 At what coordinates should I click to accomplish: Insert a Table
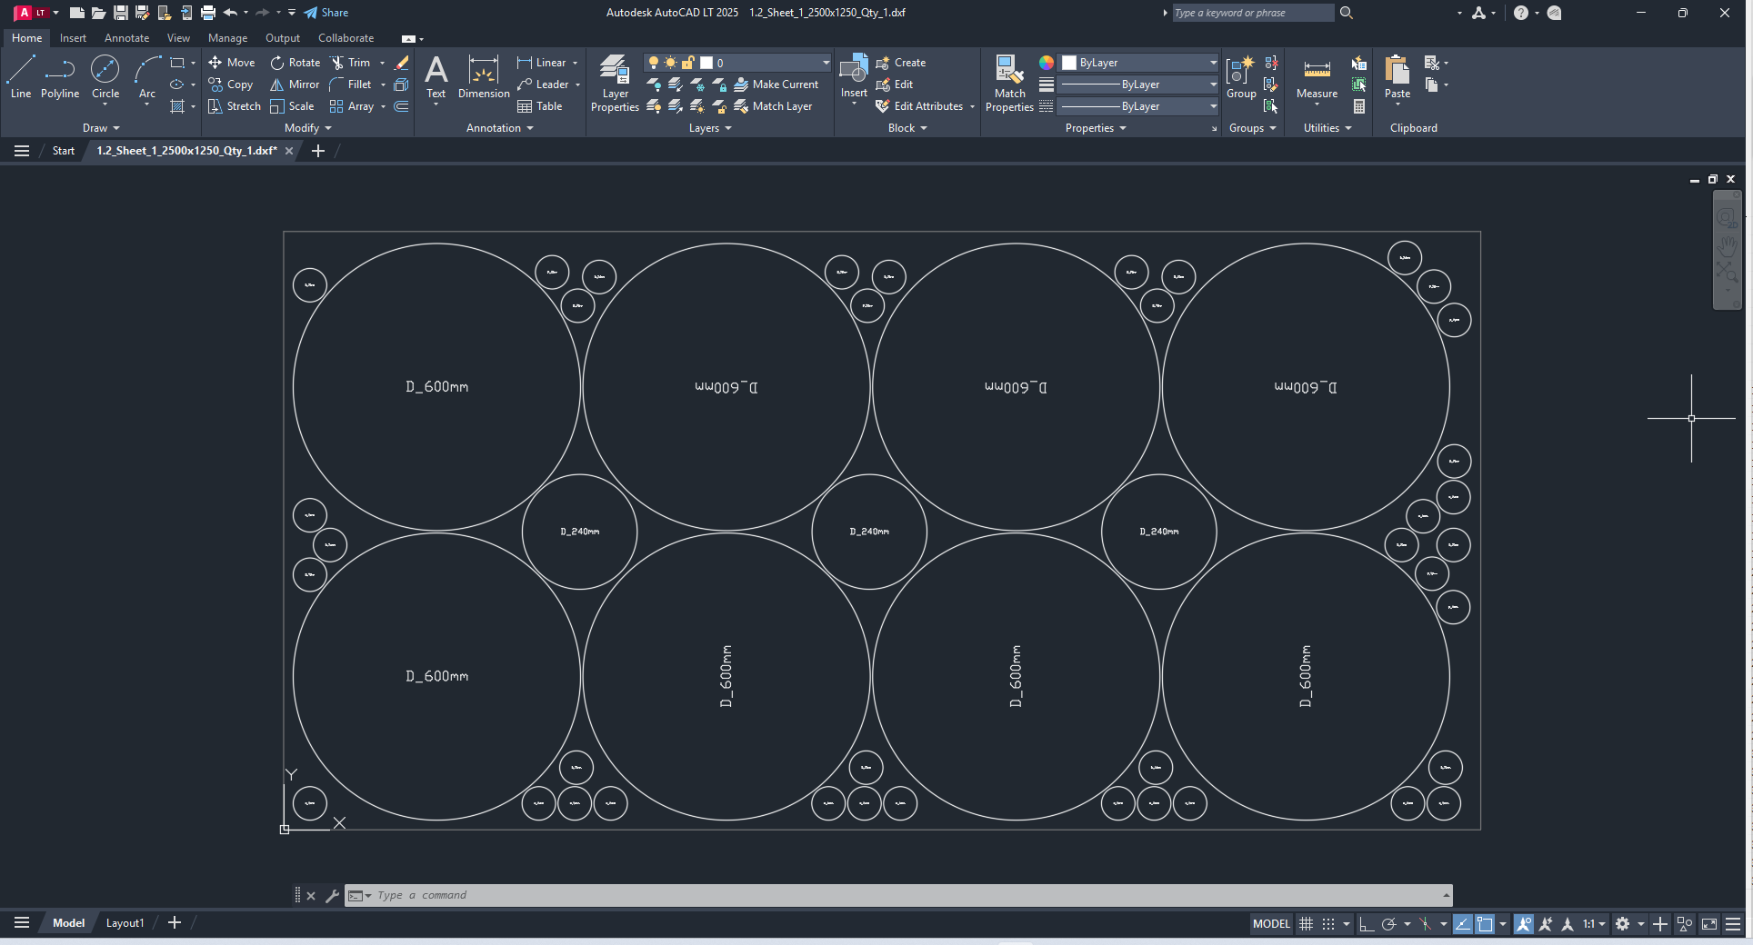(x=540, y=106)
